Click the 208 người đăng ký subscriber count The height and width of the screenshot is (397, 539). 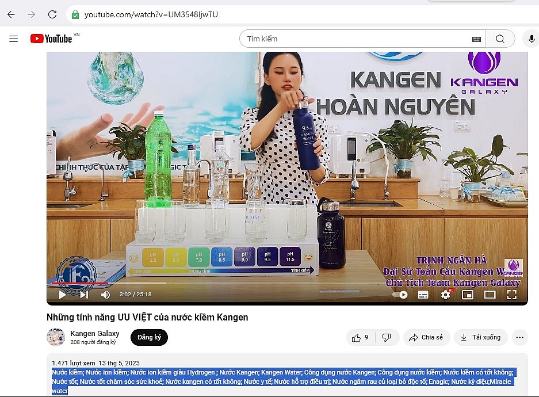coord(93,342)
